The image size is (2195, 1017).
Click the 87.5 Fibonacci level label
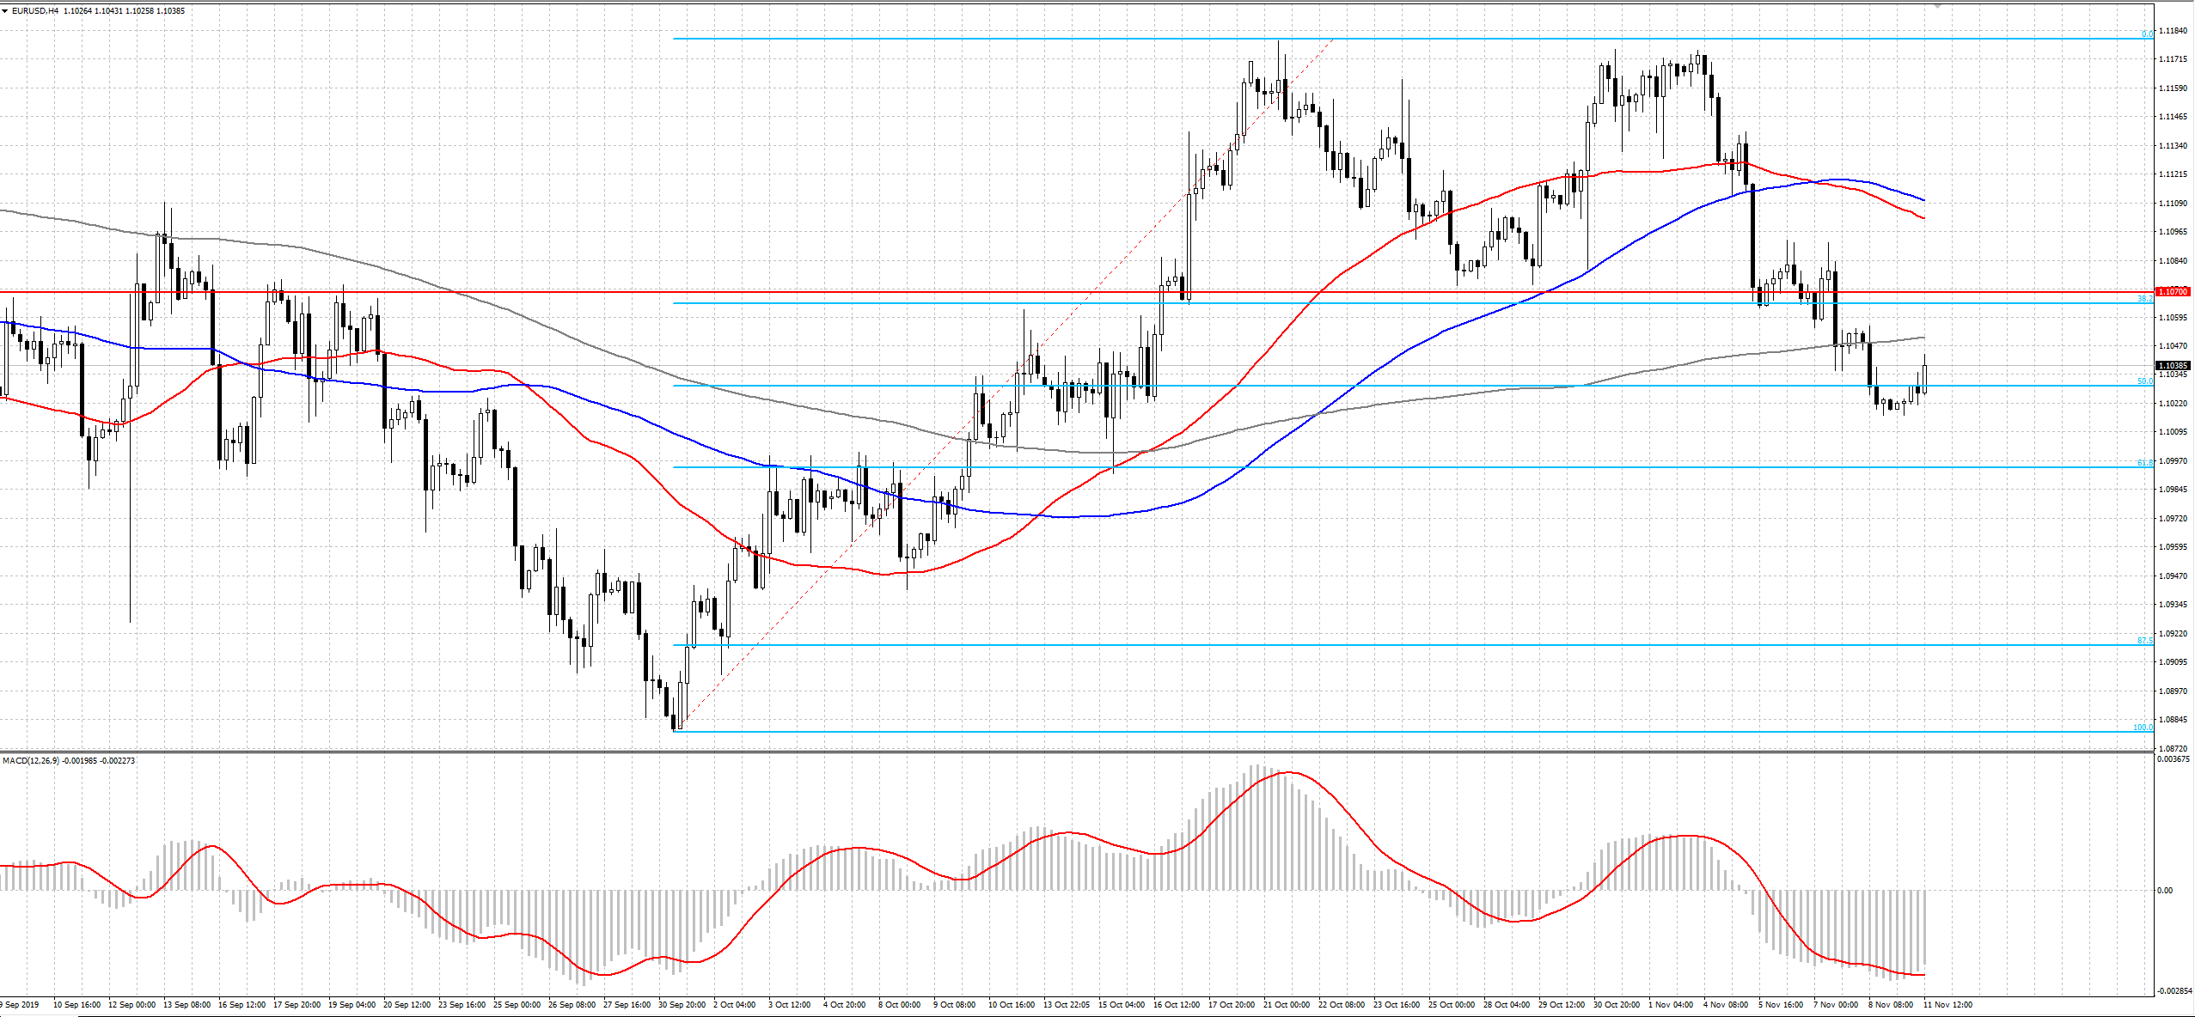tap(2145, 641)
